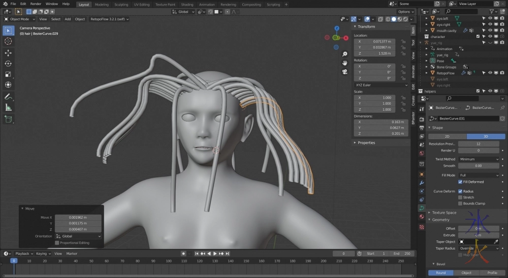Open the Render menu
Image resolution: width=508 pixels, height=278 pixels.
pos(36,4)
